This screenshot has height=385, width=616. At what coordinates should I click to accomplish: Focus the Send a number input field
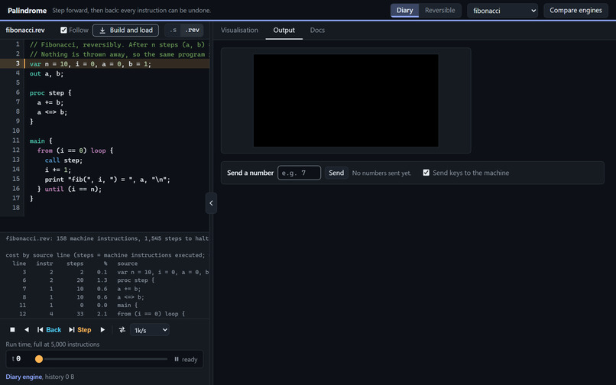[299, 173]
